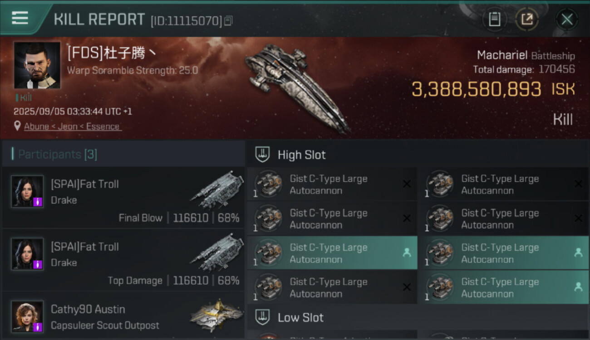The image size is (590, 340).
Task: Click the location pin icon
Action: click(x=17, y=126)
